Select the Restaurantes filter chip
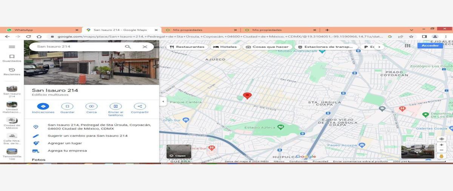The width and height of the screenshot is (453, 191). pos(187,47)
